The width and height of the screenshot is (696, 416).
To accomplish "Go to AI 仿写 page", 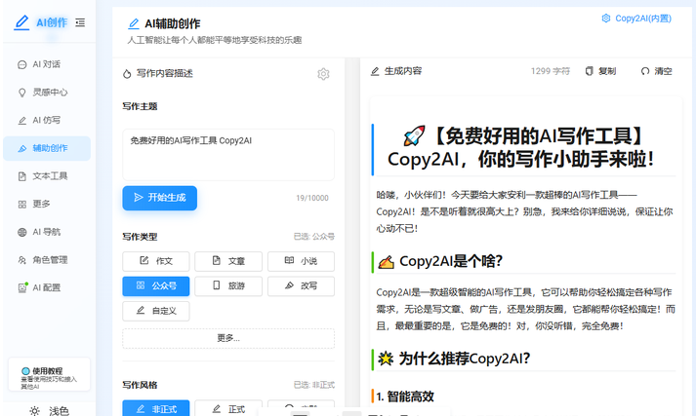I will pyautogui.click(x=47, y=120).
